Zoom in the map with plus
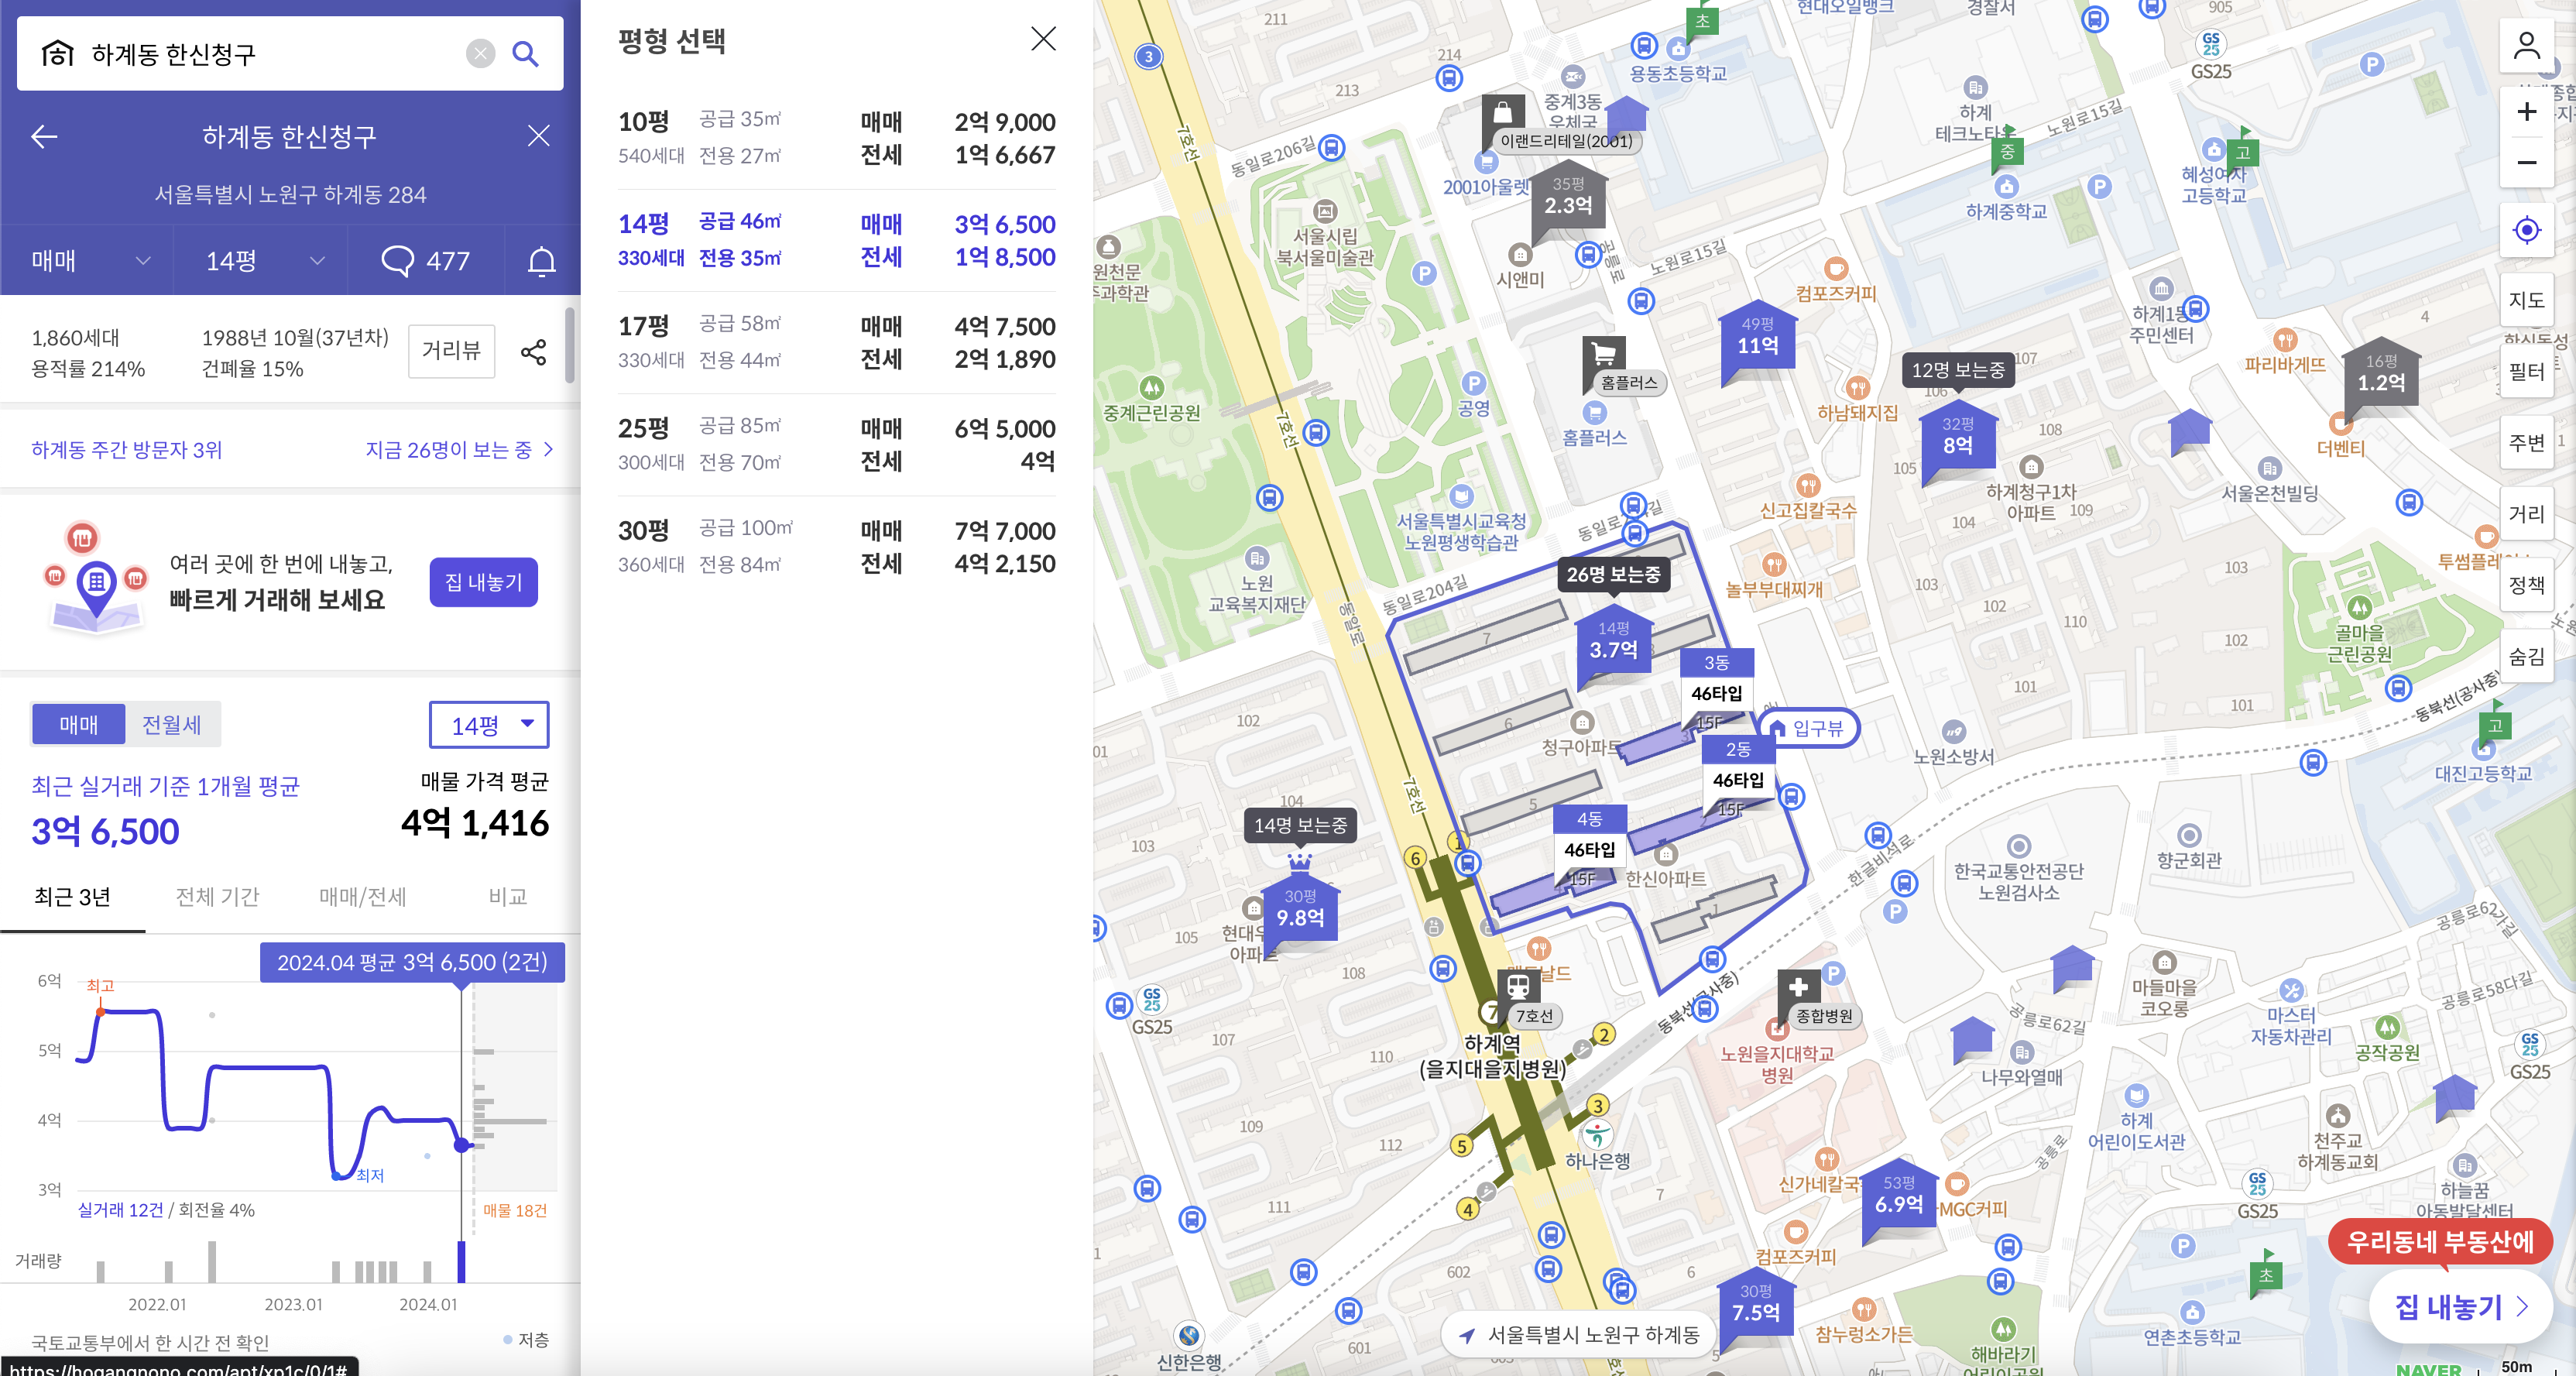 [2526, 112]
